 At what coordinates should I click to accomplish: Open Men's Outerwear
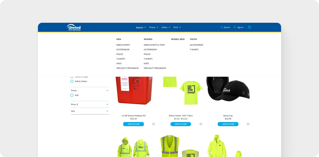tap(123, 50)
